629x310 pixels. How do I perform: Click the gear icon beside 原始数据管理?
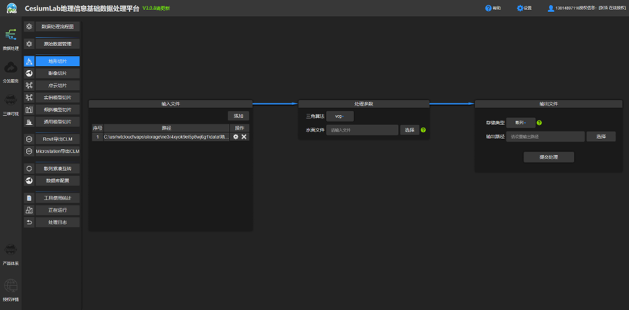(29, 44)
